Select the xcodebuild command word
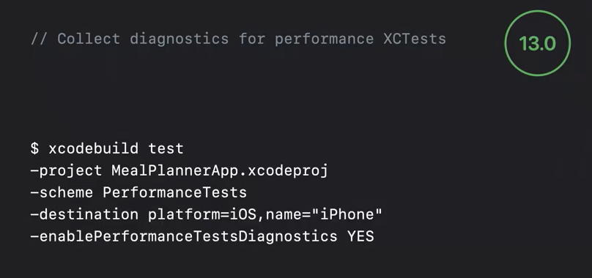Image resolution: width=592 pixels, height=278 pixels. [93, 149]
